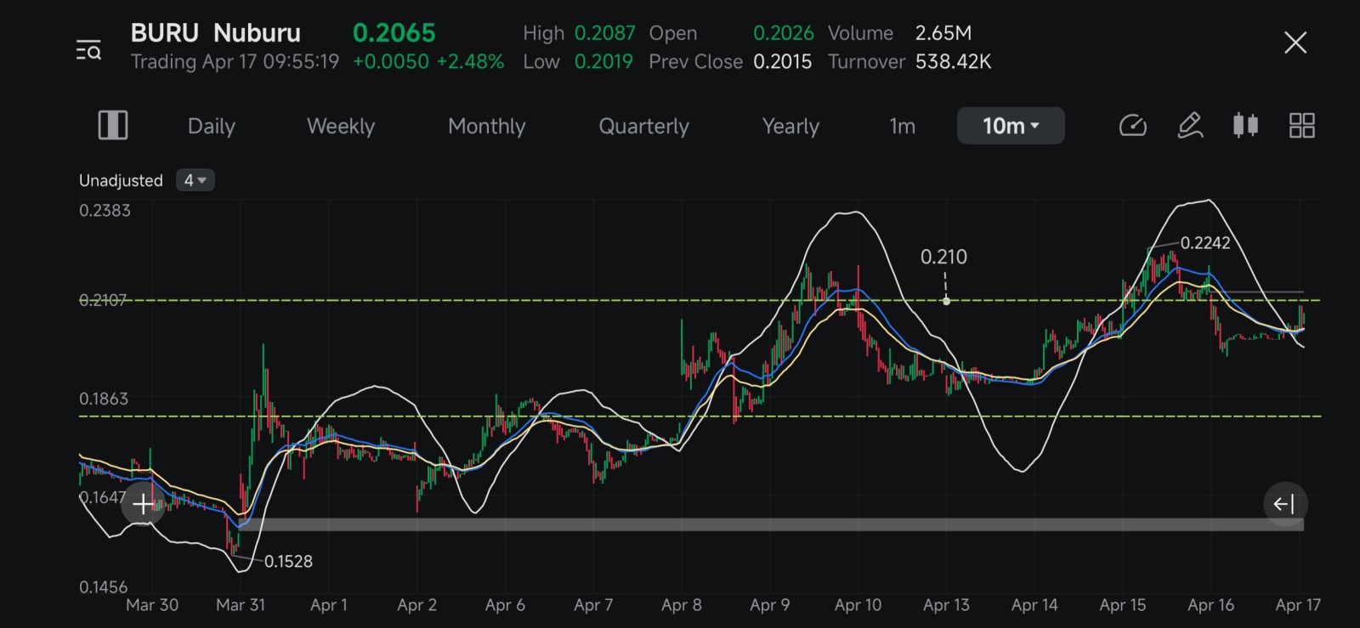Screen dimensions: 1360x628
Task: Switch to Weekly timeframe
Action: [x=341, y=127]
